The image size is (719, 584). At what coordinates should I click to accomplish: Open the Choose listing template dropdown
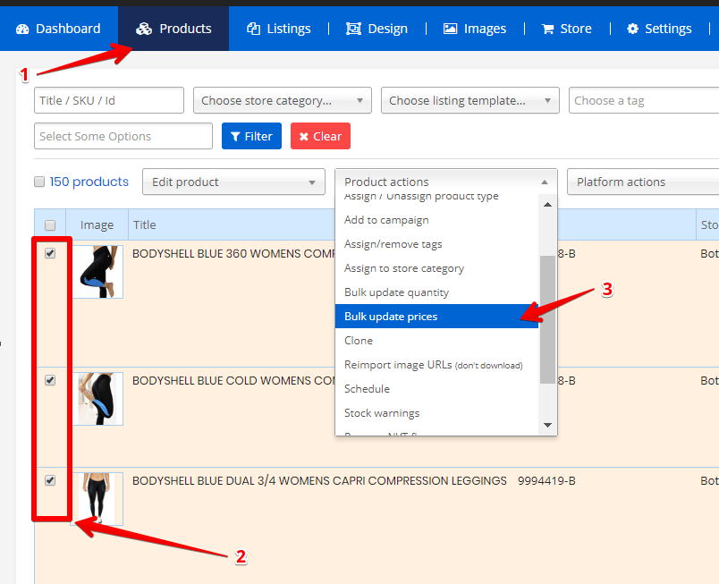[x=470, y=100]
